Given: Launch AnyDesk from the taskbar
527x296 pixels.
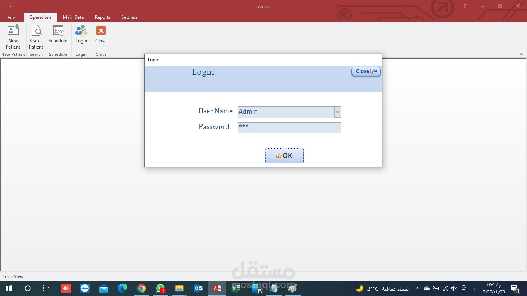Looking at the screenshot, I should (66, 288).
